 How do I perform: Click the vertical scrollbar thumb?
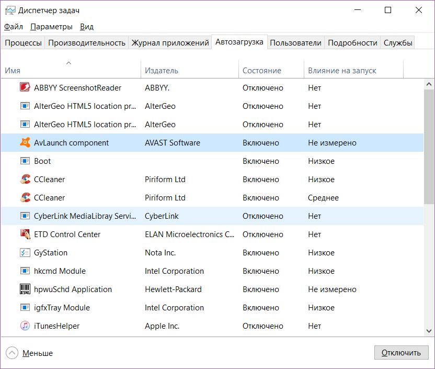429,147
